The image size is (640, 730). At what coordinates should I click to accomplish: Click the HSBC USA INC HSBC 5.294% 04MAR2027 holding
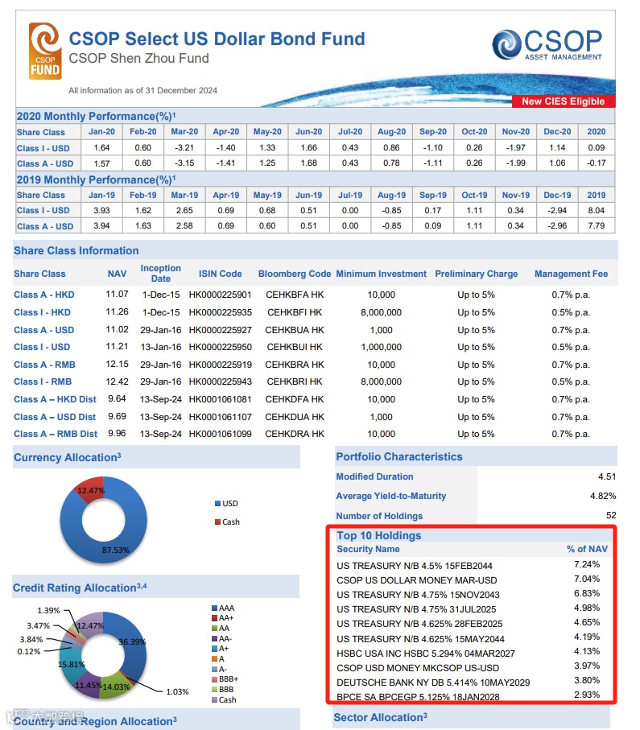click(426, 654)
